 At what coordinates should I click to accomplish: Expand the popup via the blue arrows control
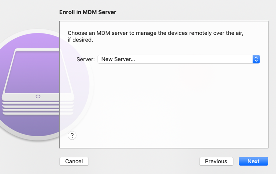[256, 59]
